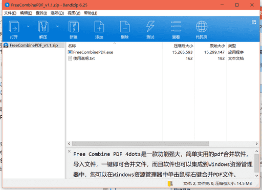Select the 使用说明.txt file row
The image size is (262, 190).
click(163, 58)
